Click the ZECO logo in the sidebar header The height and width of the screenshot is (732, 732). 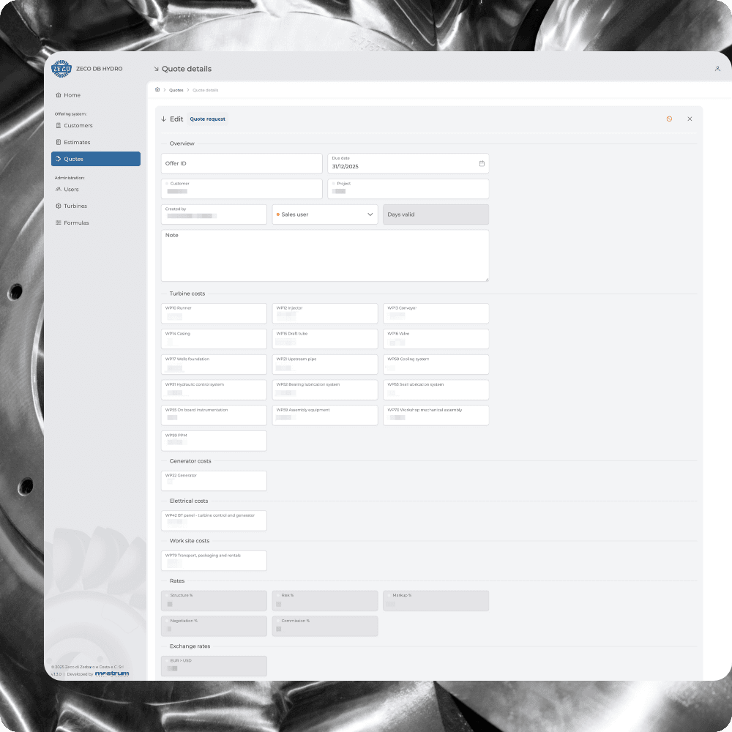click(61, 68)
